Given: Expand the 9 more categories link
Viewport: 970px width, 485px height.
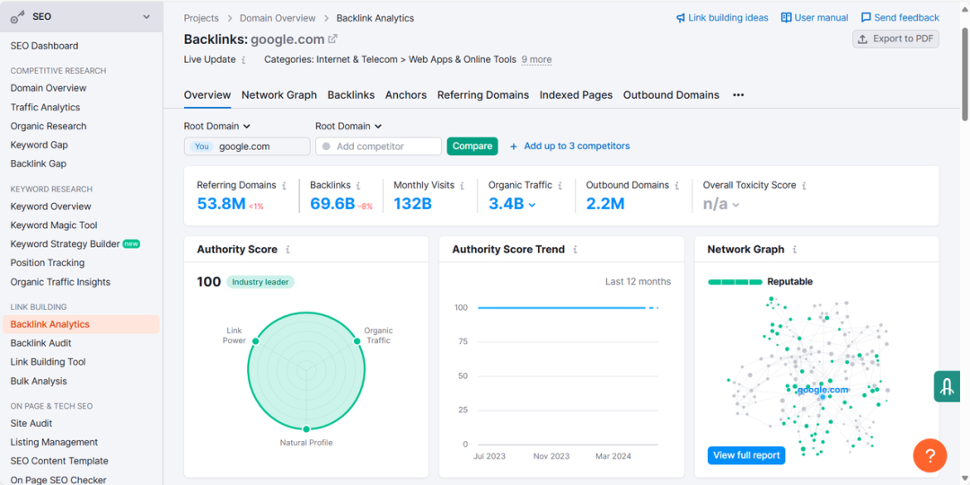Looking at the screenshot, I should point(536,60).
